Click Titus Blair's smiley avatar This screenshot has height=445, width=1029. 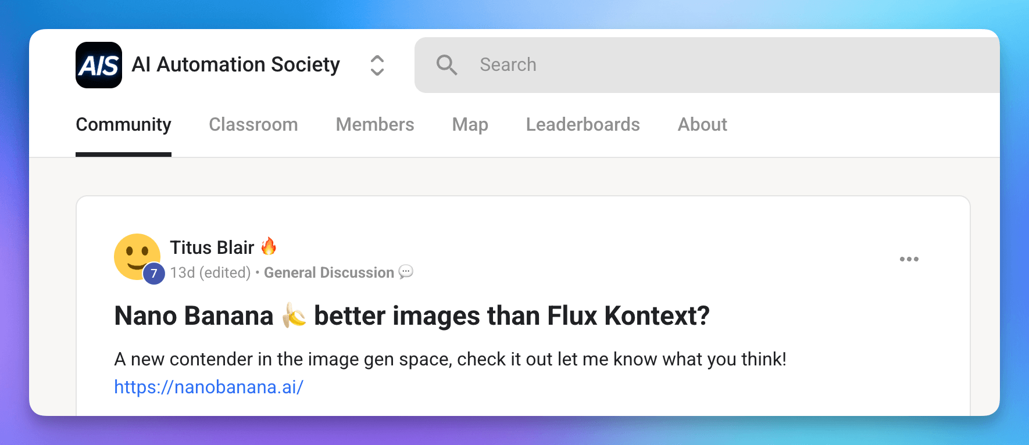[136, 255]
